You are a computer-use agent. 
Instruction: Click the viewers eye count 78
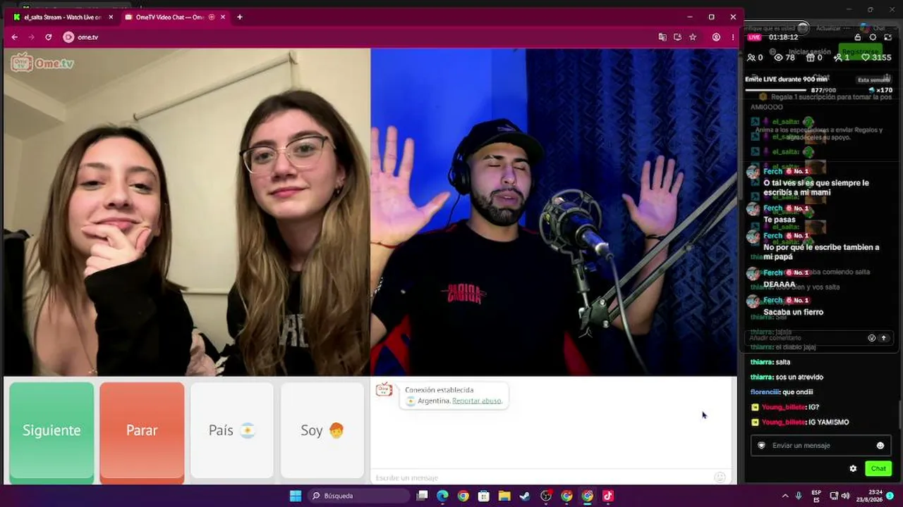tap(784, 58)
